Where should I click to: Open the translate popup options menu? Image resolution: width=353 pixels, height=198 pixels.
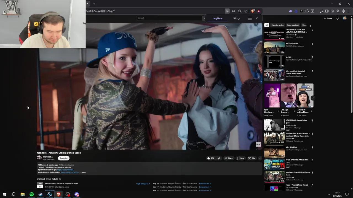[250, 18]
